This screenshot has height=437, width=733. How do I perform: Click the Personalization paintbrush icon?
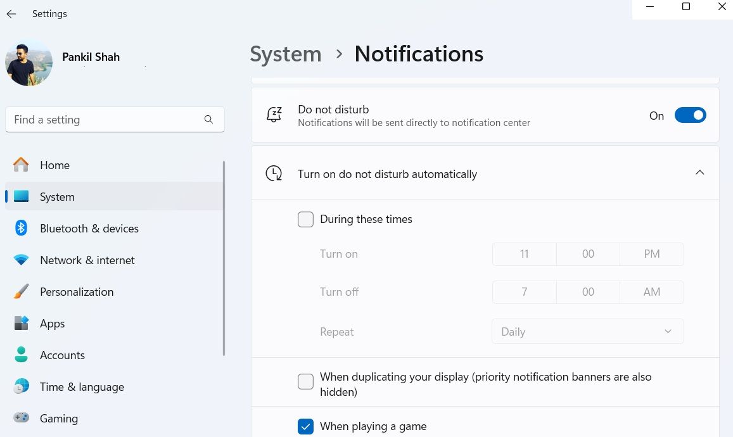[21, 291]
